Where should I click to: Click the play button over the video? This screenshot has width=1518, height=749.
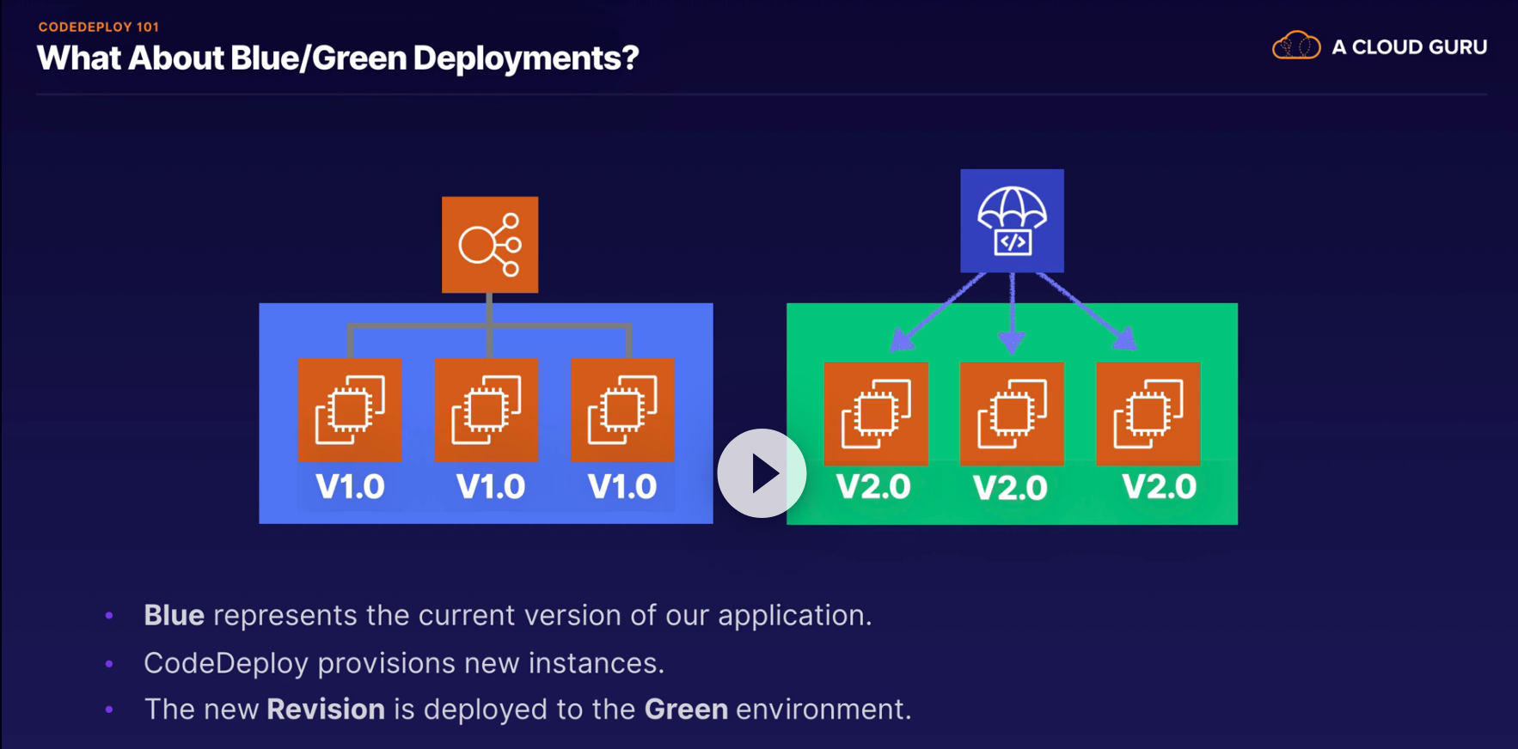(762, 473)
